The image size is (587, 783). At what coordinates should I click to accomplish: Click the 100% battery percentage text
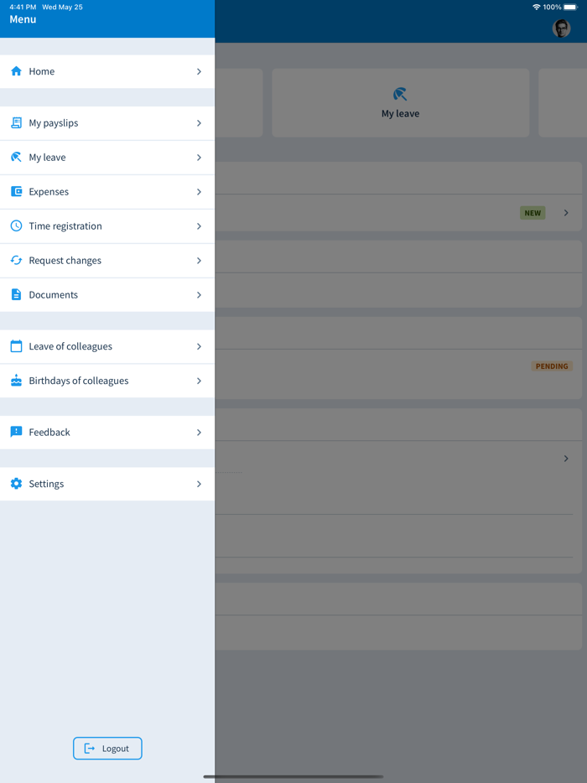[552, 7]
